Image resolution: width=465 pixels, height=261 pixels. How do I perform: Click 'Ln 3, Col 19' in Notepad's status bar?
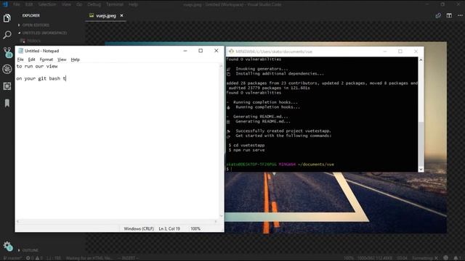coord(169,229)
